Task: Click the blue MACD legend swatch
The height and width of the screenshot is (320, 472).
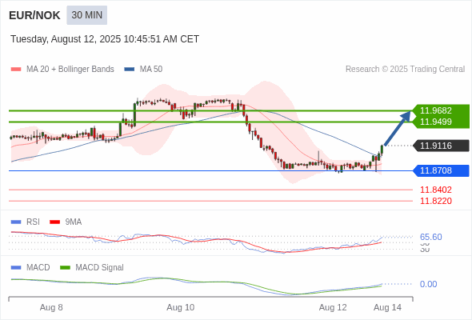Action: [x=16, y=268]
